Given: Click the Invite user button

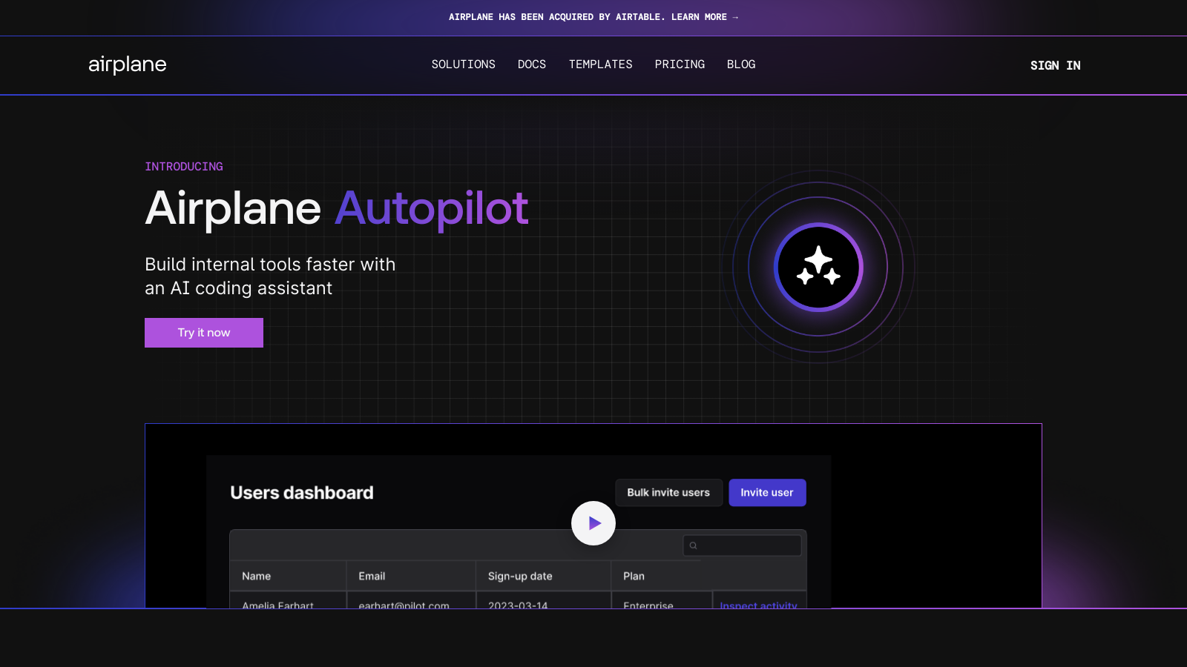Looking at the screenshot, I should click(x=767, y=493).
